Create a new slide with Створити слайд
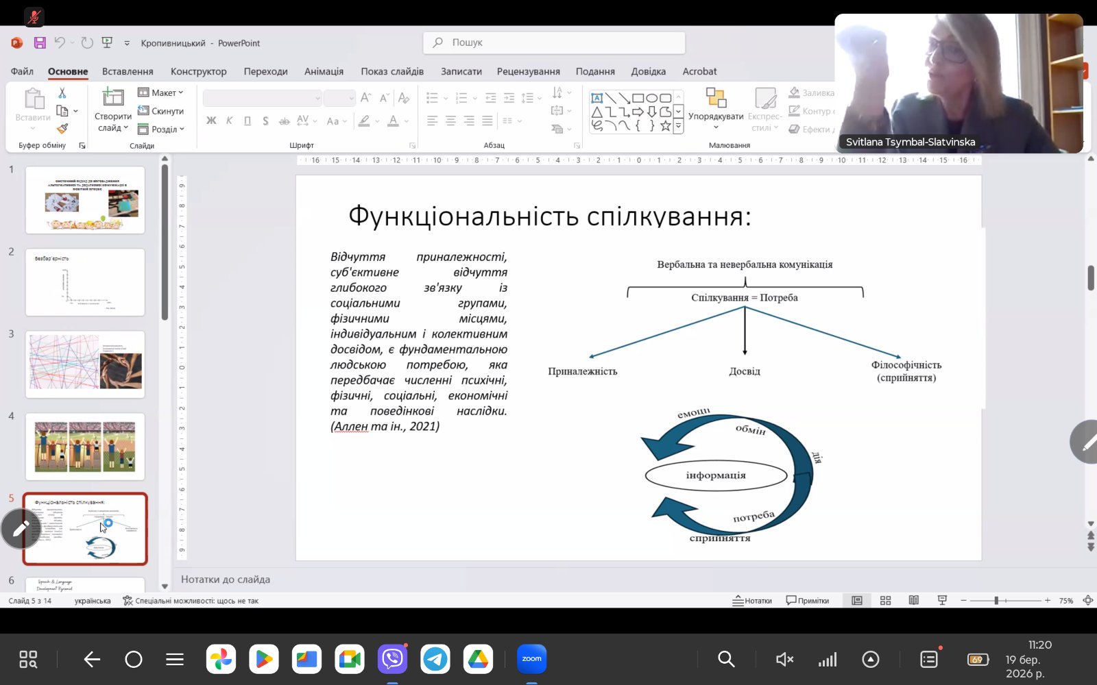This screenshot has height=685, width=1097. (x=112, y=110)
